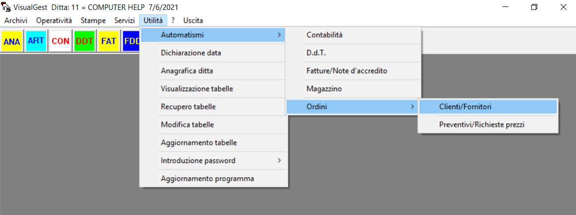Click the yellow ANA toolbar icon
This screenshot has height=215, width=576.
pos(12,41)
